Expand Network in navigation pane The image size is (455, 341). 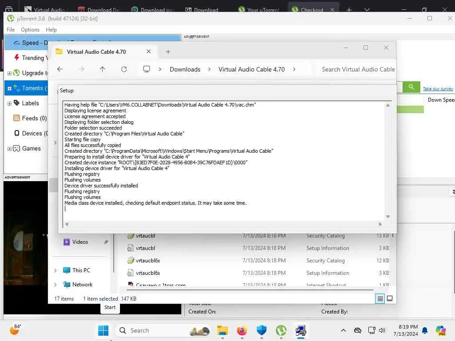tap(56, 285)
